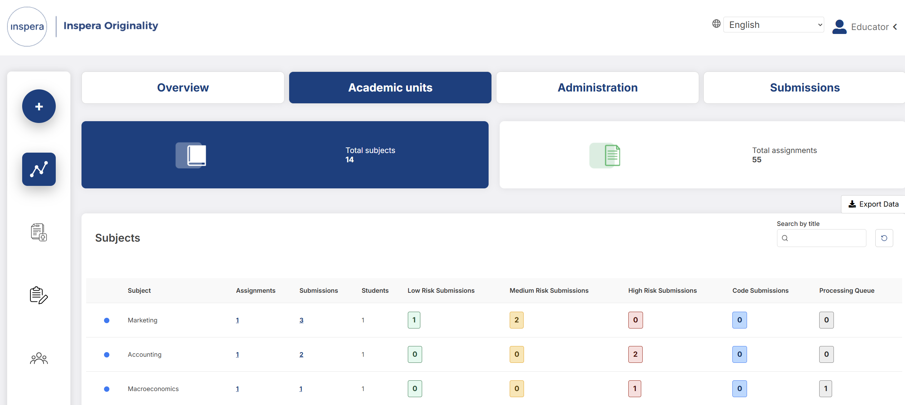Click Macroeconomics processing queue badge 1
Viewport: 905px width, 405px height.
(825, 389)
